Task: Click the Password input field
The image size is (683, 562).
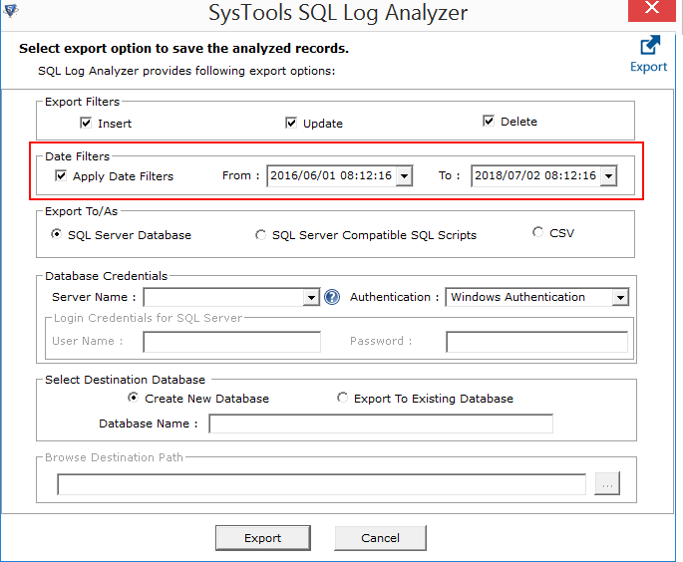Action: [537, 342]
